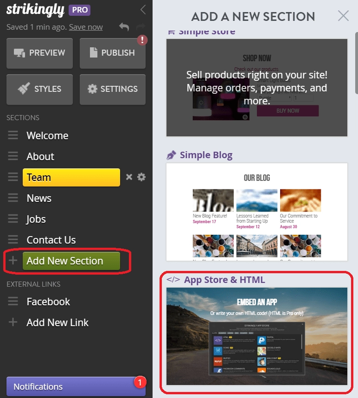The height and width of the screenshot is (398, 358).
Task: Open site Settings
Action: [113, 90]
